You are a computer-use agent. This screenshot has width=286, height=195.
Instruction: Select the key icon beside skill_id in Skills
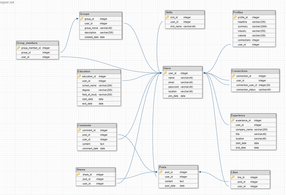coord(167,17)
